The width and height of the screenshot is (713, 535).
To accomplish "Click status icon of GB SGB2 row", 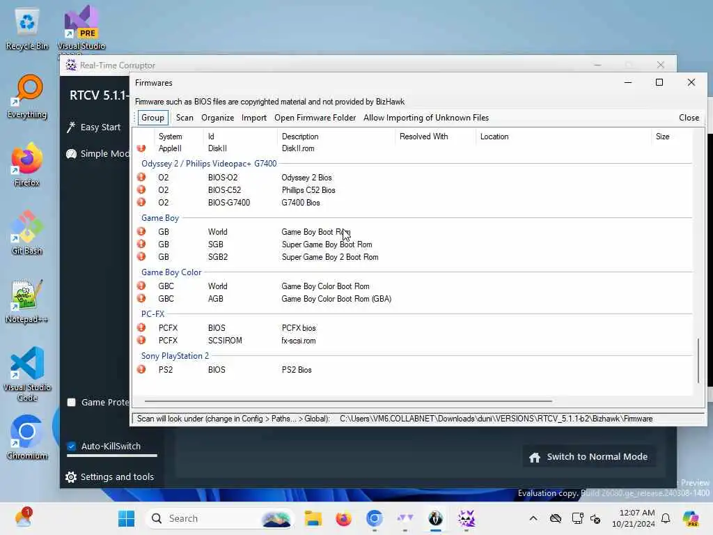I will coord(141,256).
